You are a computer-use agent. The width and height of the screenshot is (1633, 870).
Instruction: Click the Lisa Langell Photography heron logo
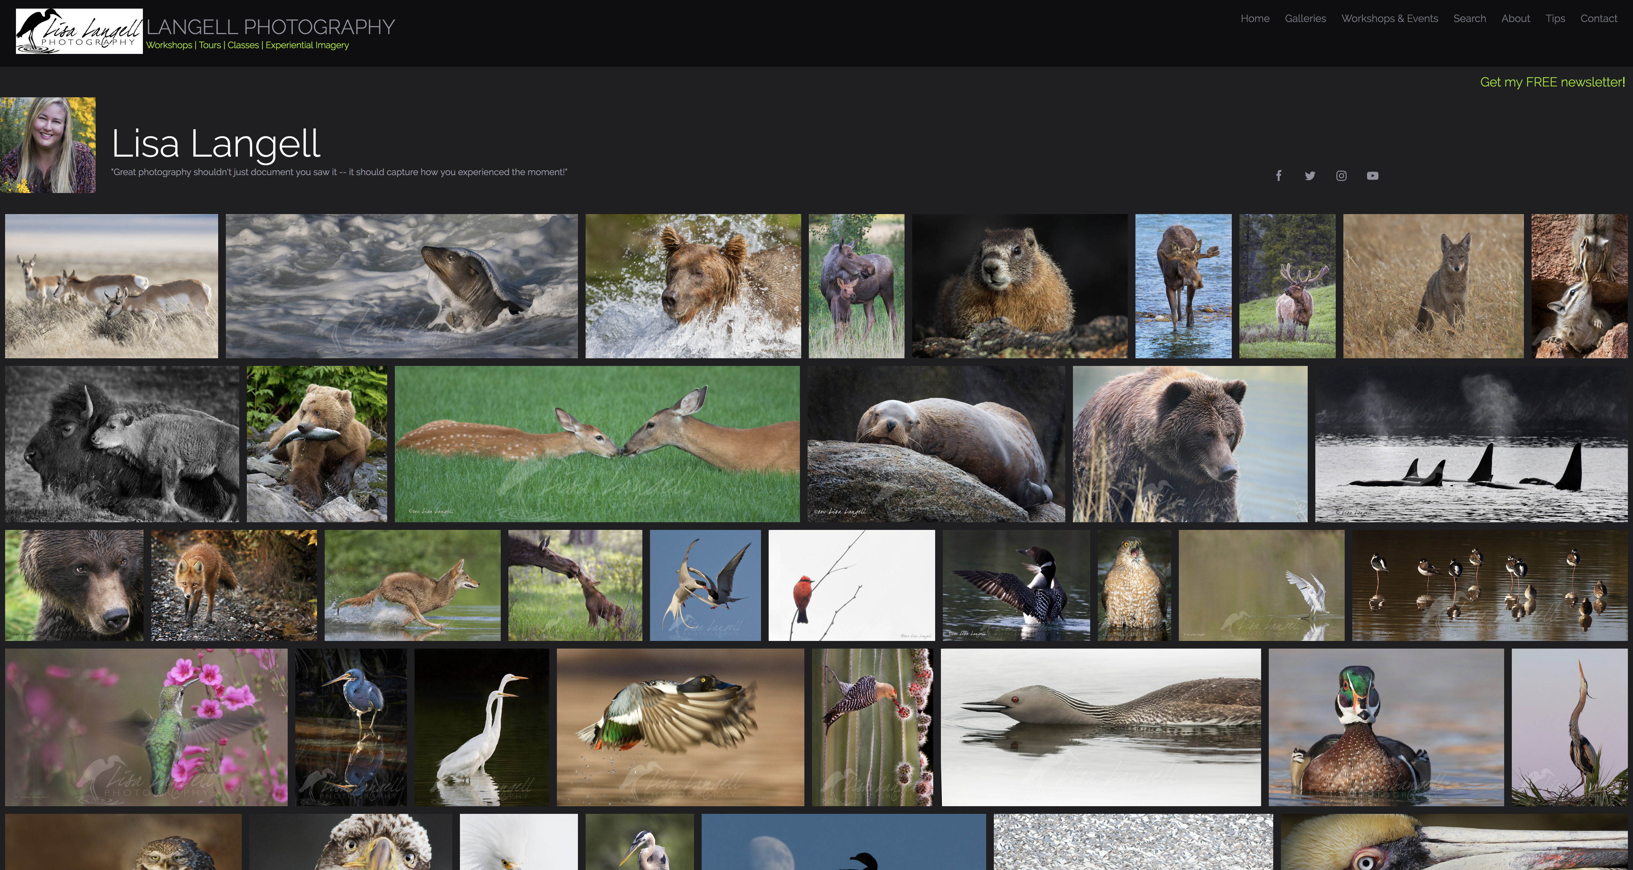[x=79, y=31]
